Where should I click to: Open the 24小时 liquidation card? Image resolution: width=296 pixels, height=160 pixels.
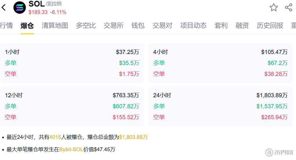(220, 106)
